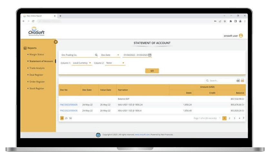Open the Deal Register report
This screenshot has width=271, height=152.
(36, 75)
